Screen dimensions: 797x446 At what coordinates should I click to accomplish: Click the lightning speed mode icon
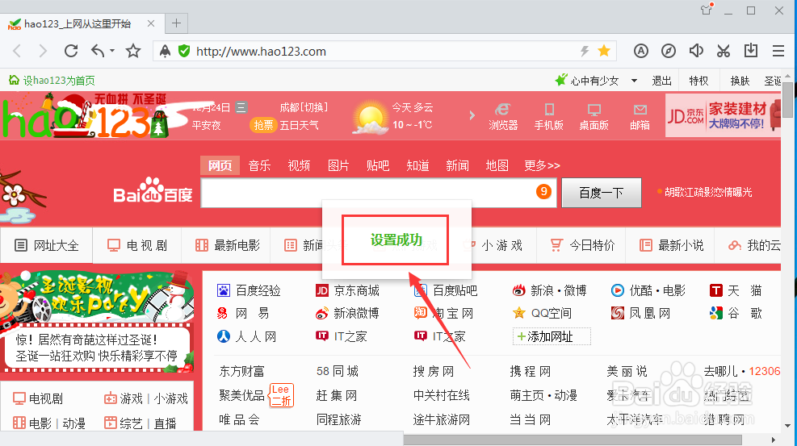pos(585,51)
